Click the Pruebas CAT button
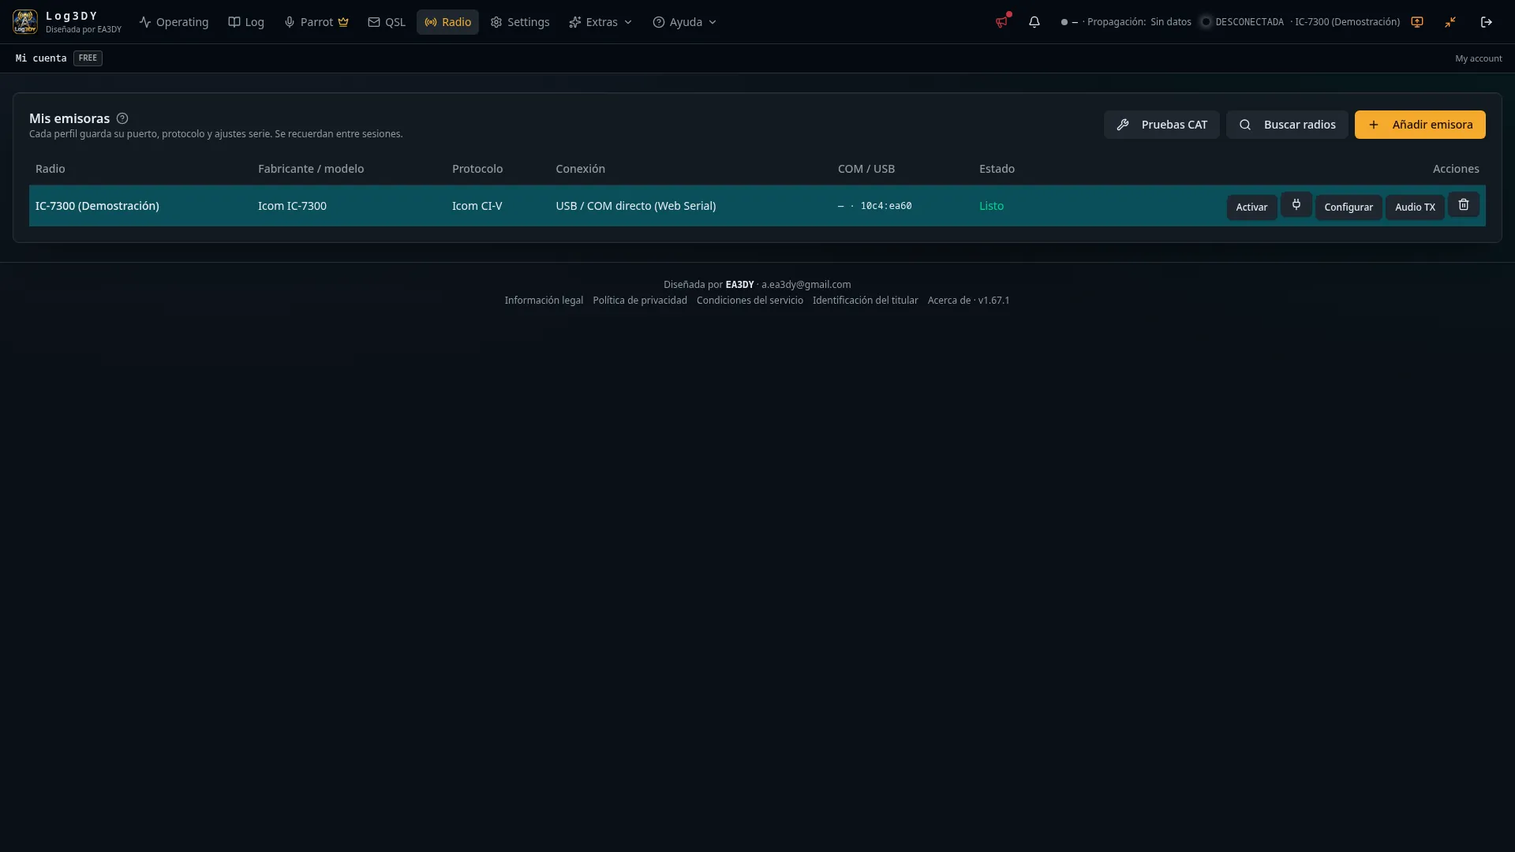The height and width of the screenshot is (852, 1515). point(1161,125)
